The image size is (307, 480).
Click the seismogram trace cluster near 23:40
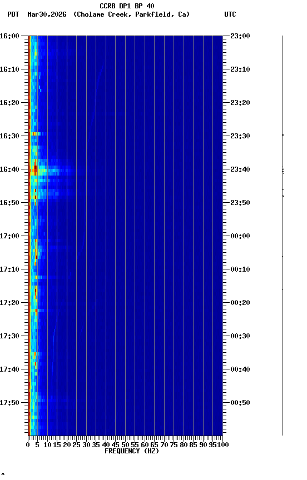(283, 170)
